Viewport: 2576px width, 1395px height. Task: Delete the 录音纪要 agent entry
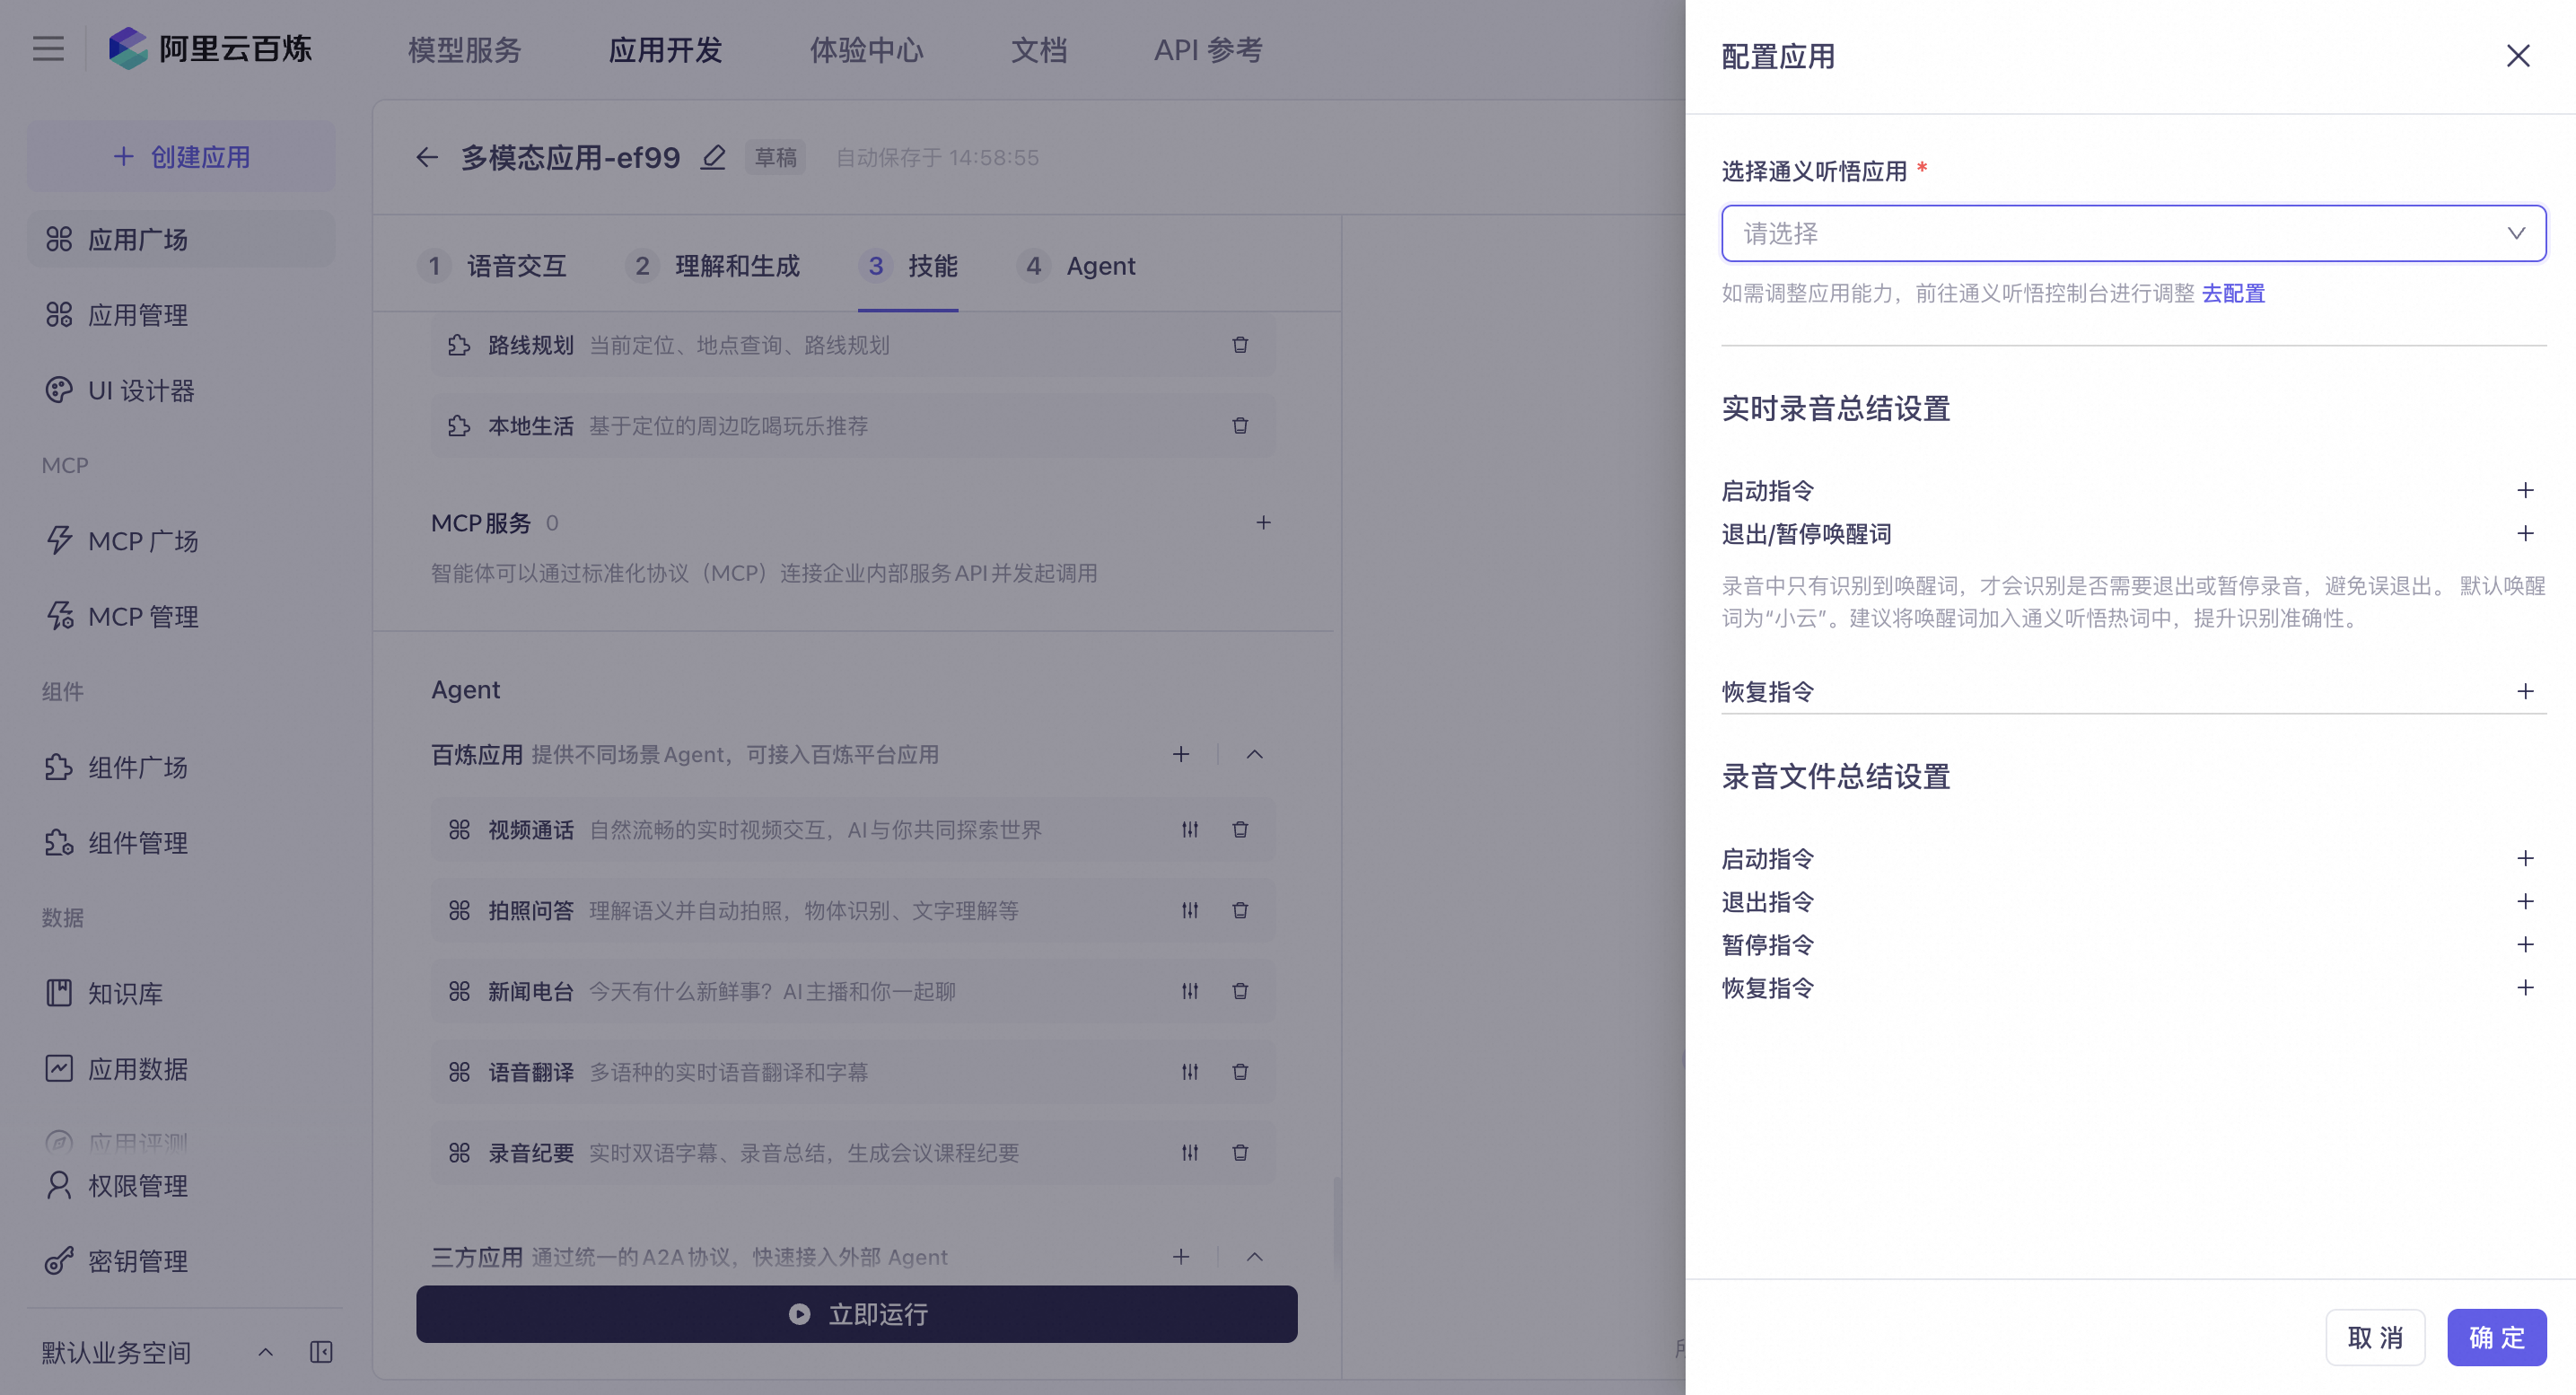tap(1239, 1152)
